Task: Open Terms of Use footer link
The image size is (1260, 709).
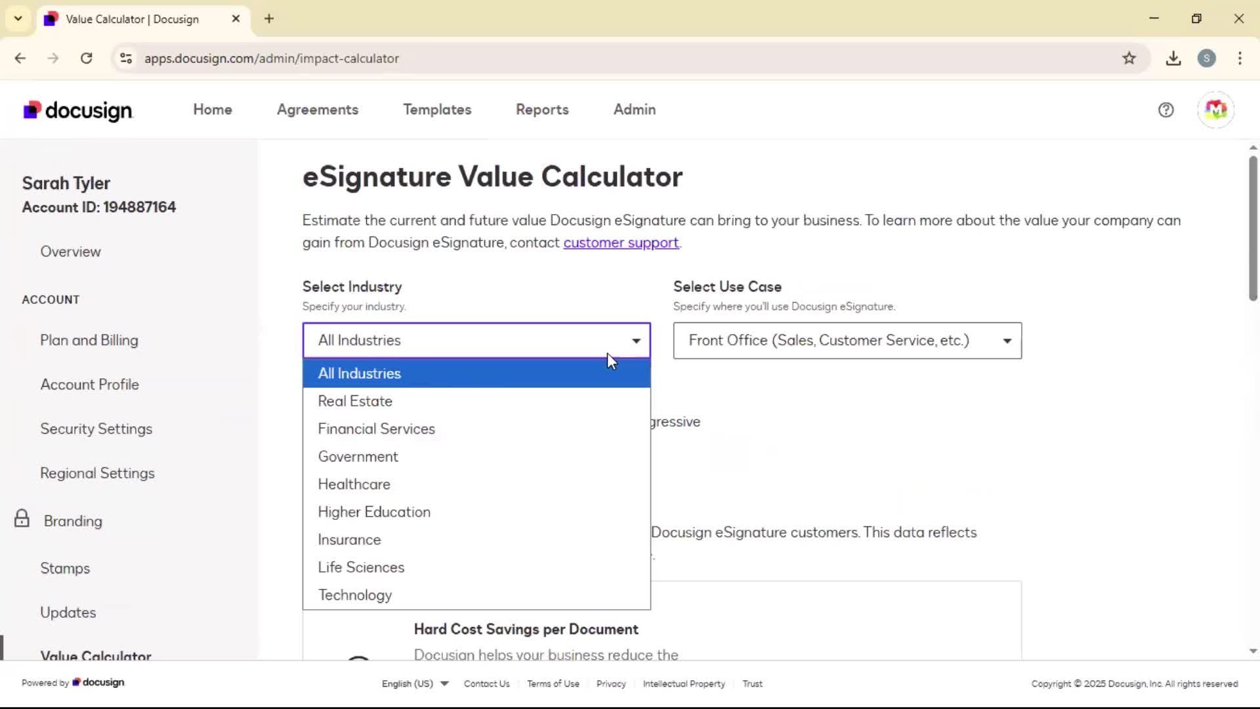Action: click(x=553, y=683)
